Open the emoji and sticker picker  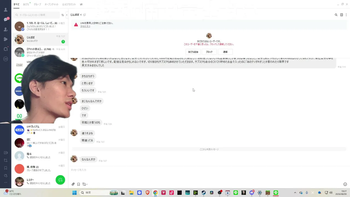pos(345,184)
